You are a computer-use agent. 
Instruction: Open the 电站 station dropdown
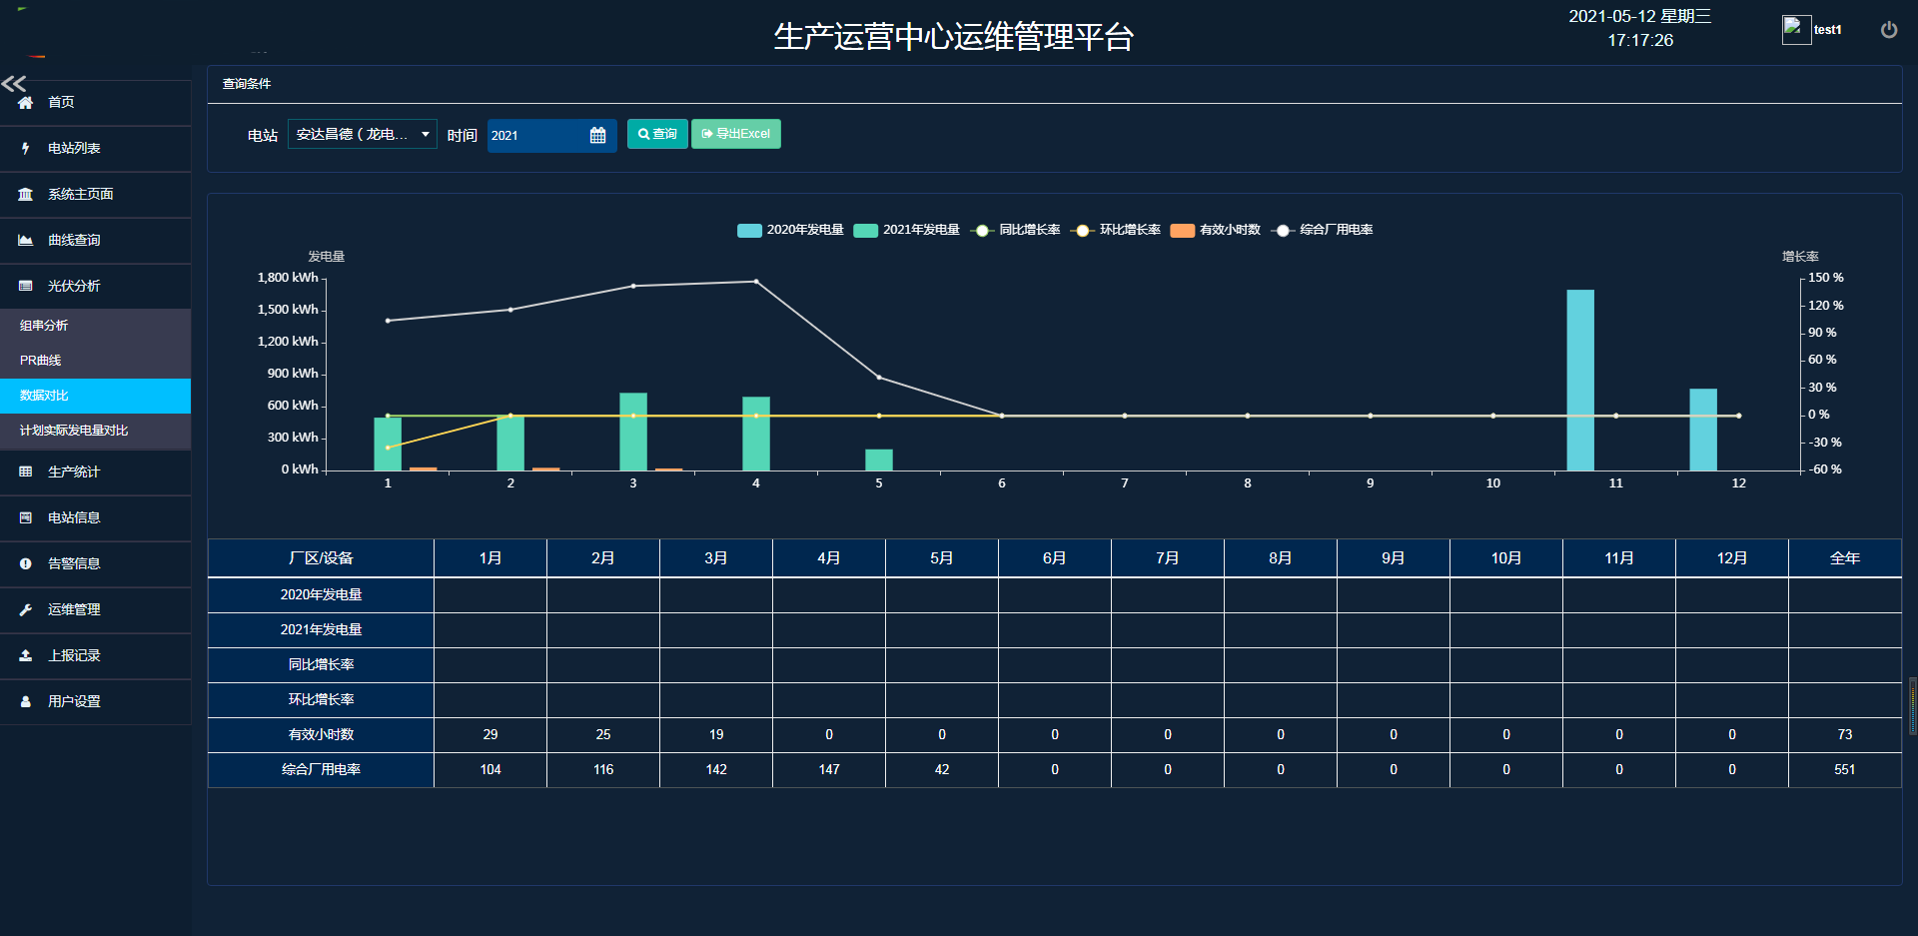click(x=362, y=135)
